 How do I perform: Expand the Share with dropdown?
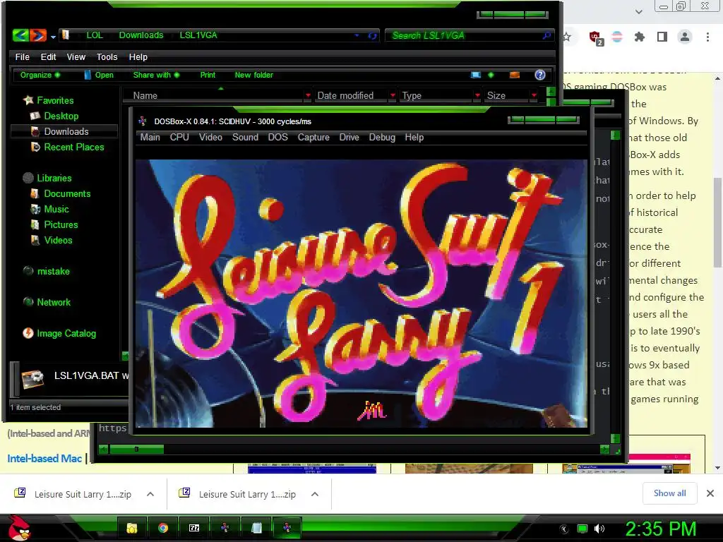156,75
